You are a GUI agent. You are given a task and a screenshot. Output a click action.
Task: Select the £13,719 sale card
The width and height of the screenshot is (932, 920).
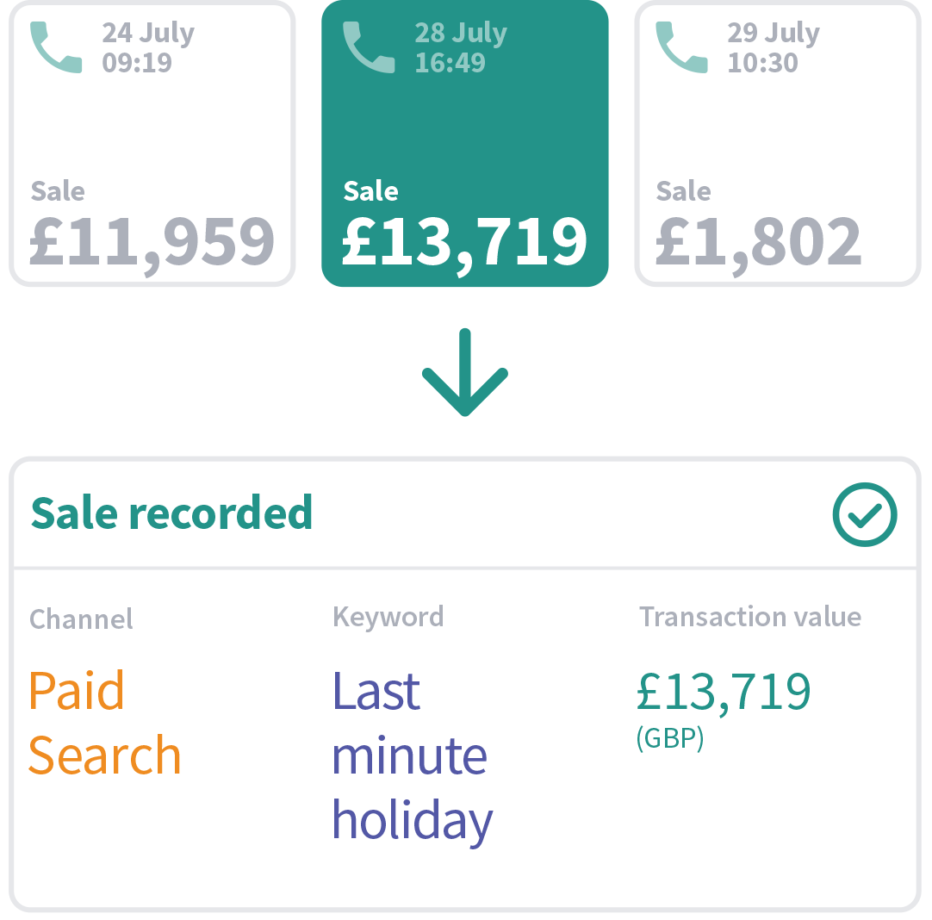click(x=465, y=144)
